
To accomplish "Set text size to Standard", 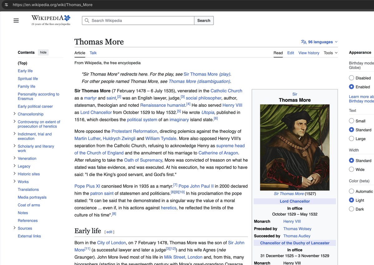I will tap(352, 130).
